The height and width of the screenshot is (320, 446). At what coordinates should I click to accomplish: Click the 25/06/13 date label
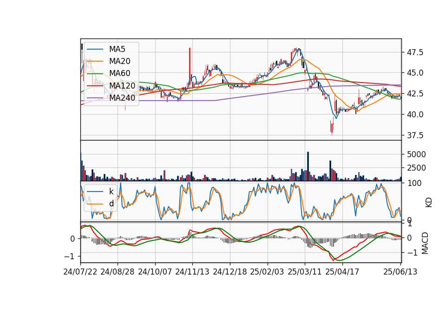(400, 272)
